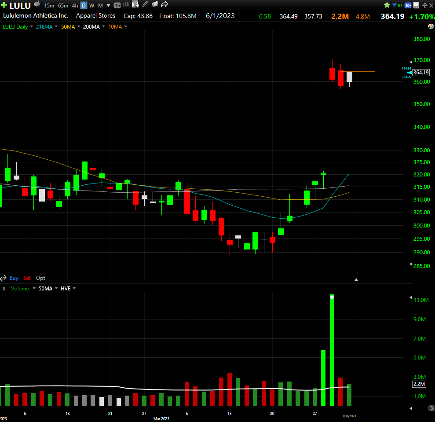
Task: Click the up triangle above volume pane
Action: coord(356,279)
